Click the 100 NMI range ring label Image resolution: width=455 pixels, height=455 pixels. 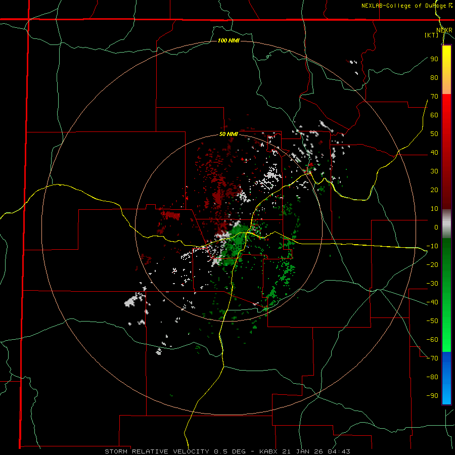(229, 40)
